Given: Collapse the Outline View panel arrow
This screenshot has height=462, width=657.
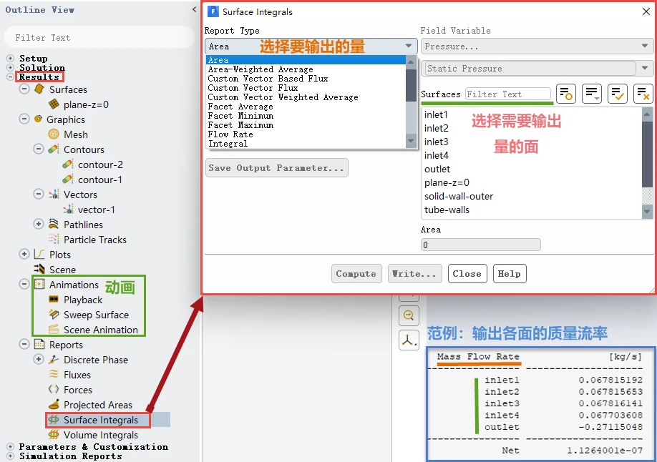Looking at the screenshot, I should [x=194, y=9].
